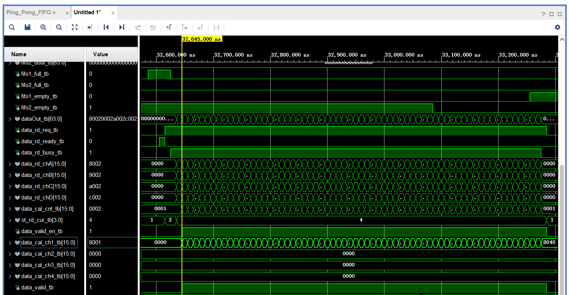Expand data_cal_ch3_tb[15:0] bus

[x=10, y=265]
